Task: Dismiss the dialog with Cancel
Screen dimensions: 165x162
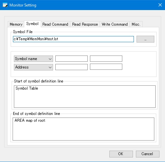Action: pyautogui.click(x=148, y=154)
